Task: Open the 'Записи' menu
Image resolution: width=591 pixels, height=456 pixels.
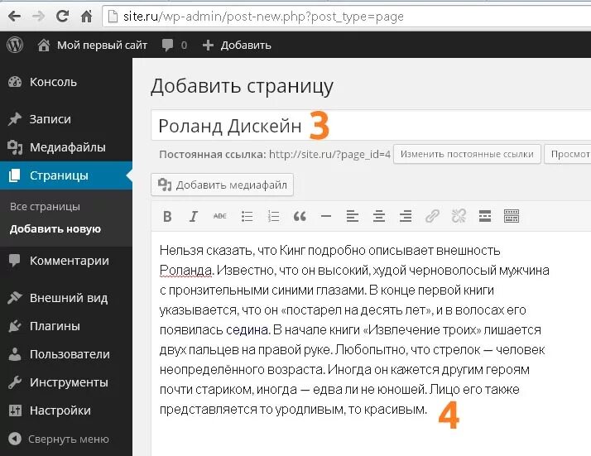Action: (66, 119)
